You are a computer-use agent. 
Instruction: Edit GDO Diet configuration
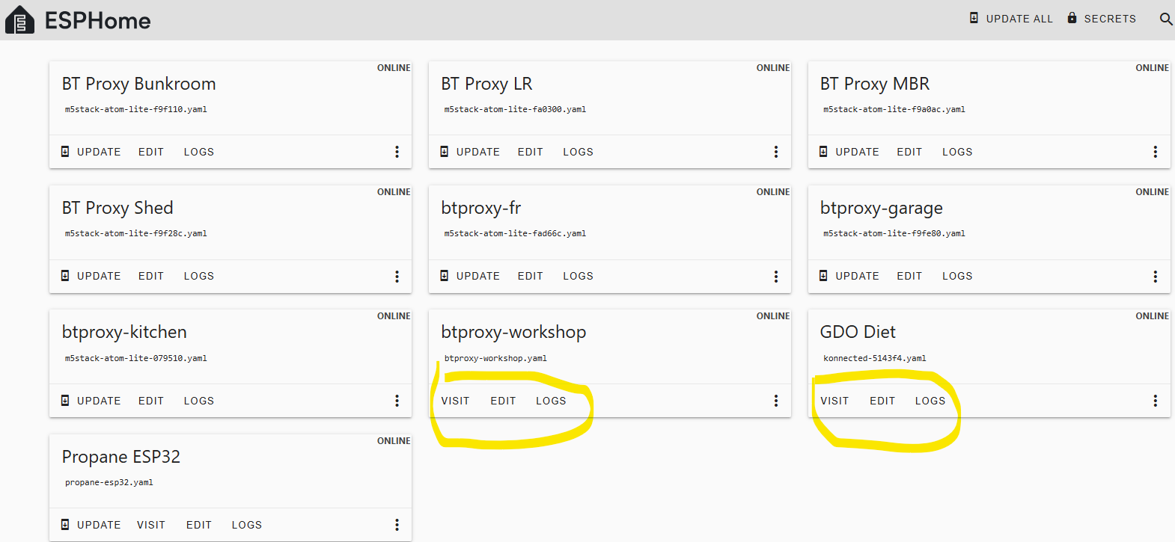pyautogui.click(x=883, y=401)
